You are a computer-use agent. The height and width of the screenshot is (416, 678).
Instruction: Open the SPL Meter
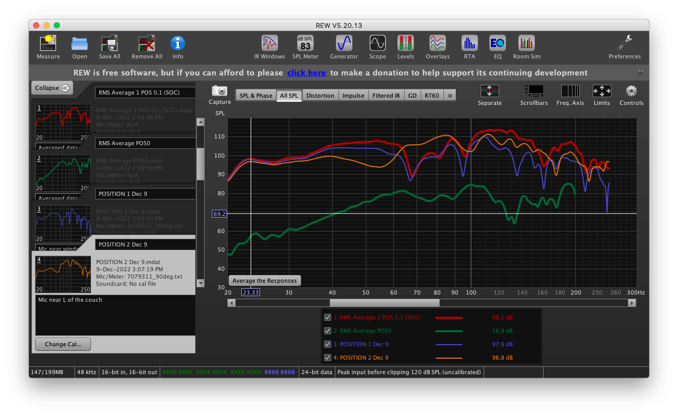(305, 43)
